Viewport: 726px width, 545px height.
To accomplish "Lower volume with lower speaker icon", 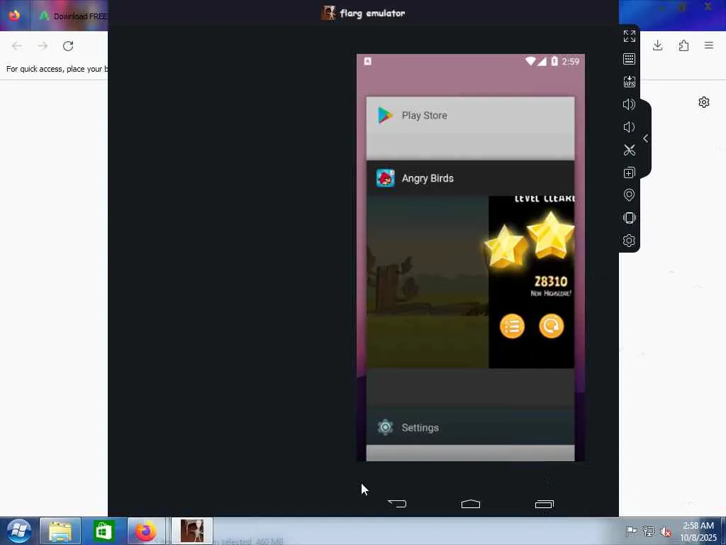I will tap(629, 127).
